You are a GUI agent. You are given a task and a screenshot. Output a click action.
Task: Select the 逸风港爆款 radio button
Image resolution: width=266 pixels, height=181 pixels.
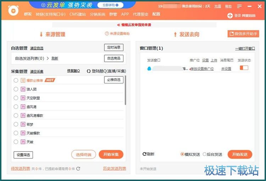coord(16,115)
